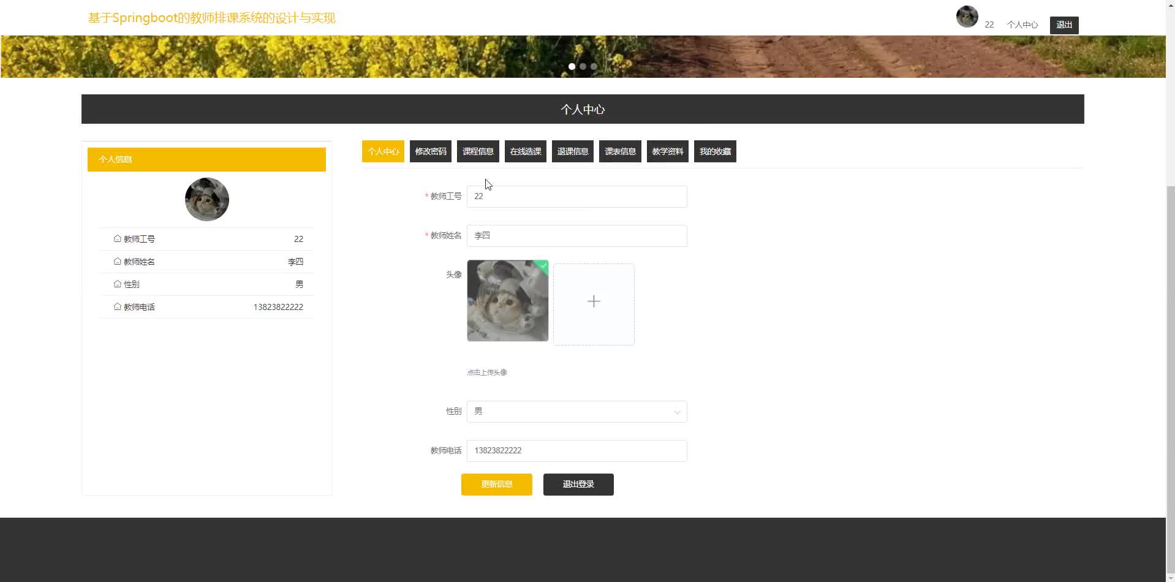Click the 点击上传头像 hint text

487,372
